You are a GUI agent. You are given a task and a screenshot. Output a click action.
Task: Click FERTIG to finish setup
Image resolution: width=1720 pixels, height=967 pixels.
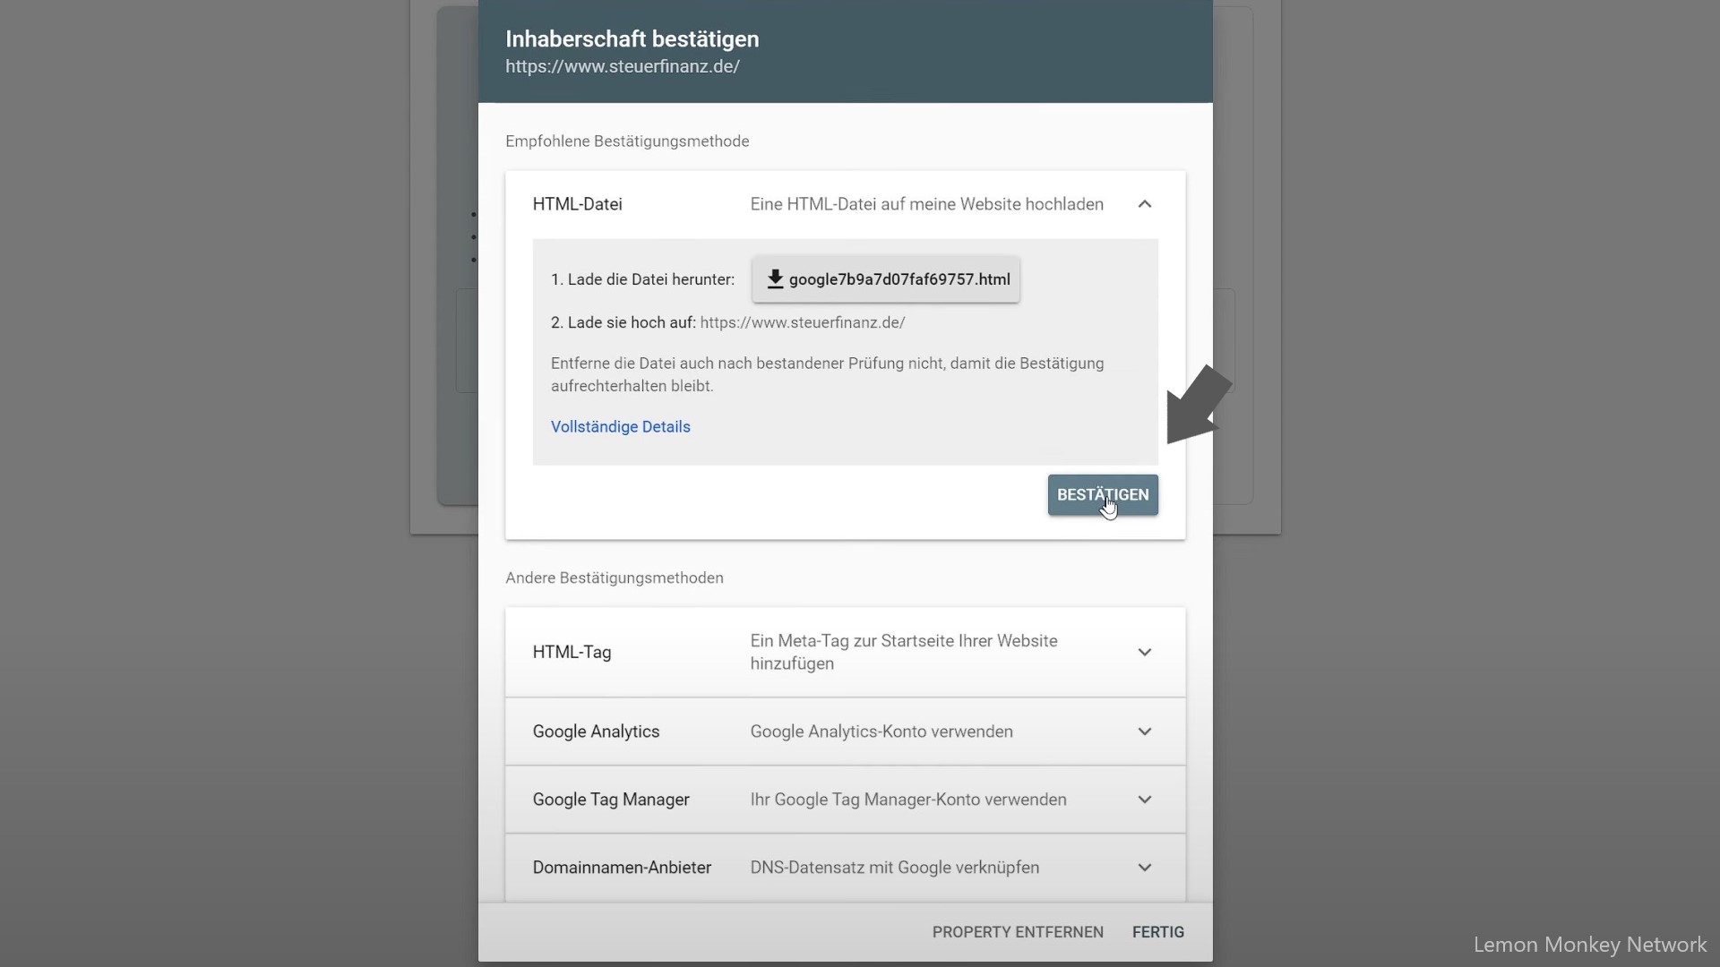coord(1157,931)
